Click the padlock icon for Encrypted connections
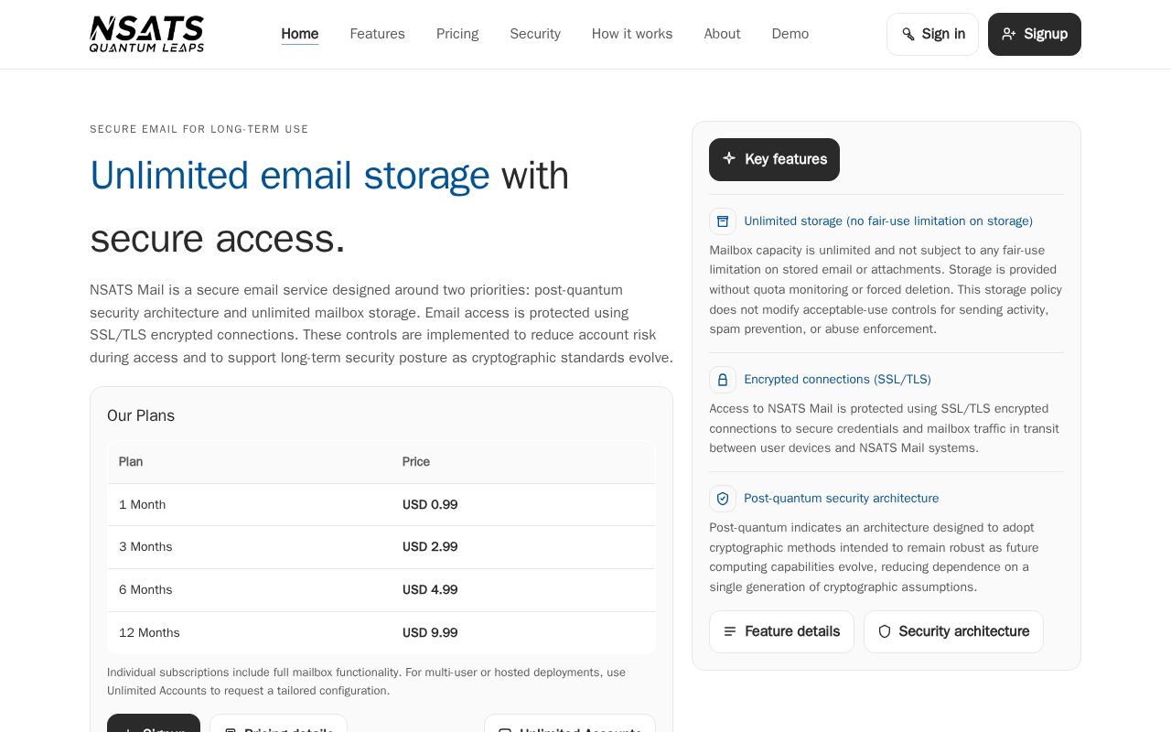This screenshot has height=732, width=1171. [723, 380]
